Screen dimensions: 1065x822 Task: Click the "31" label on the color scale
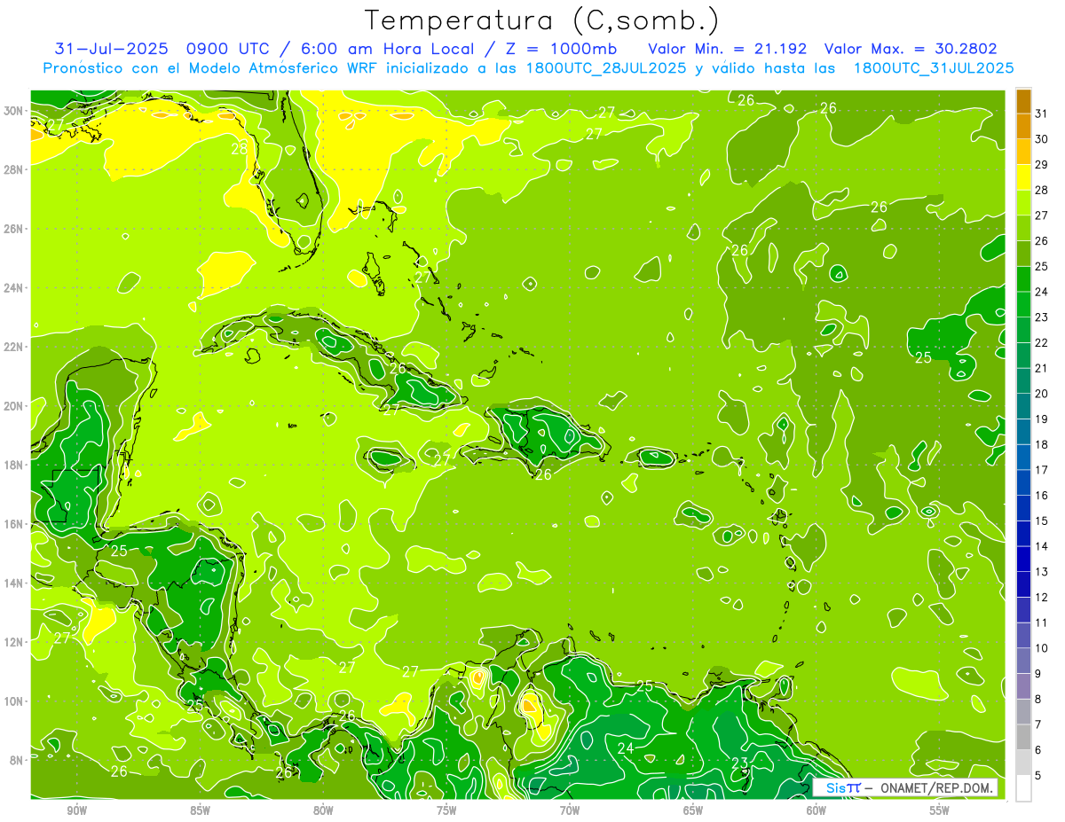(x=1042, y=113)
